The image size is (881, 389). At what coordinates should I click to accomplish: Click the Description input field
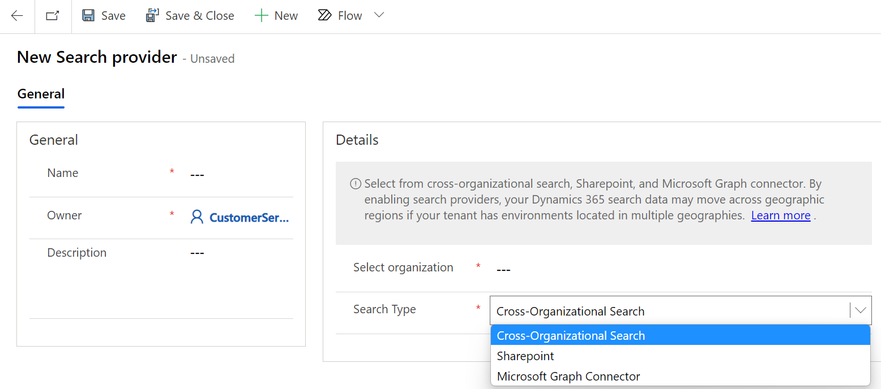[x=241, y=253]
